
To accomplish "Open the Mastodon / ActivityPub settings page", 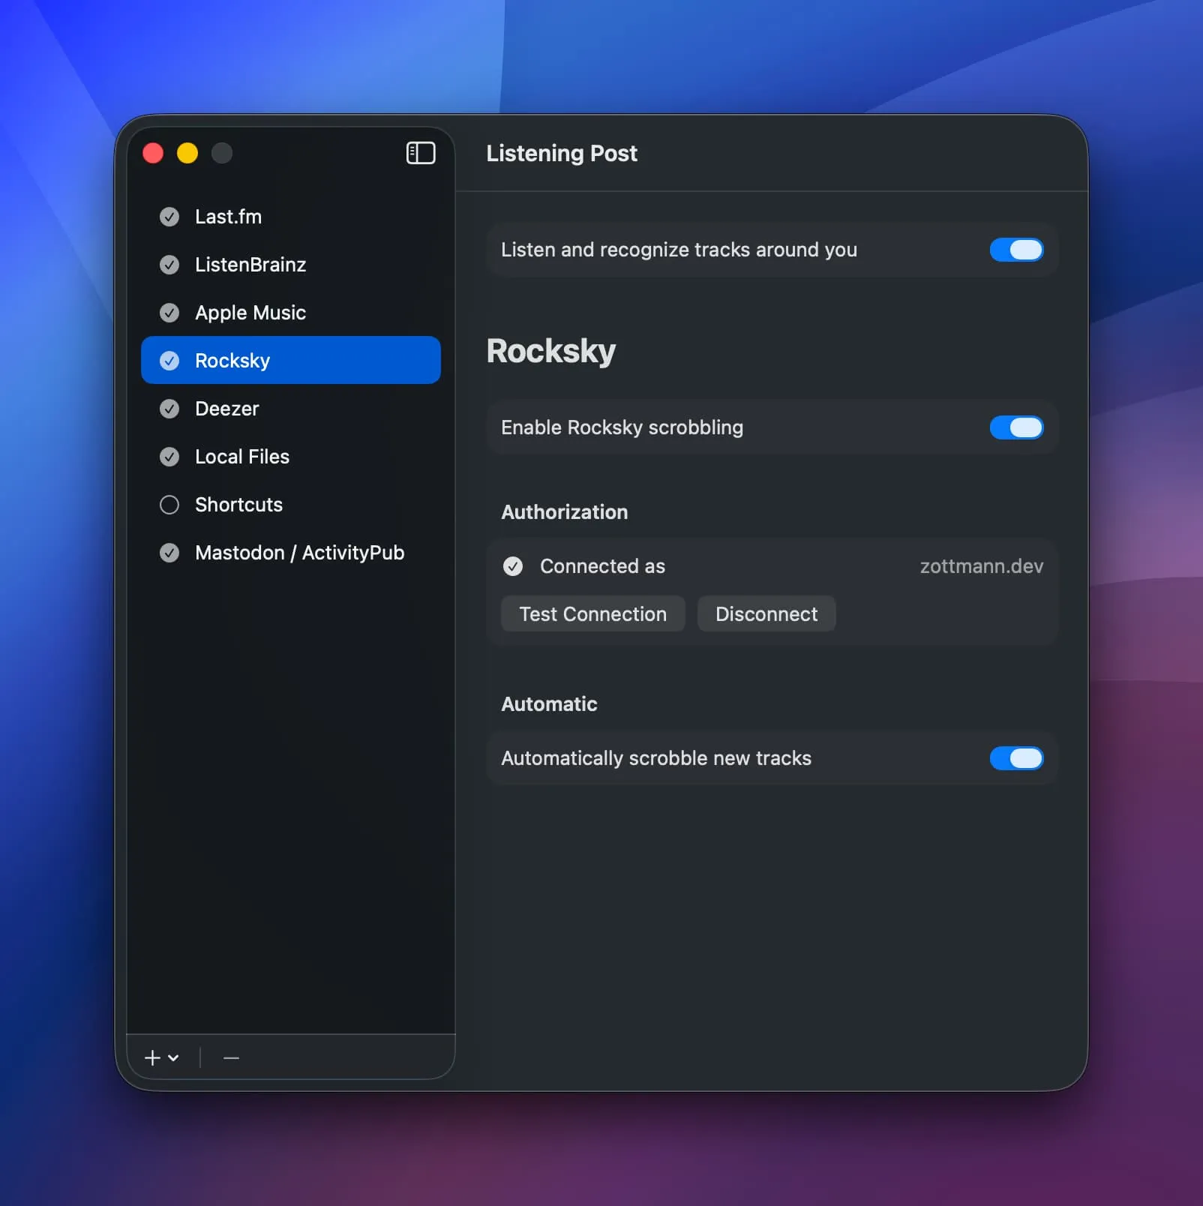I will coord(299,553).
